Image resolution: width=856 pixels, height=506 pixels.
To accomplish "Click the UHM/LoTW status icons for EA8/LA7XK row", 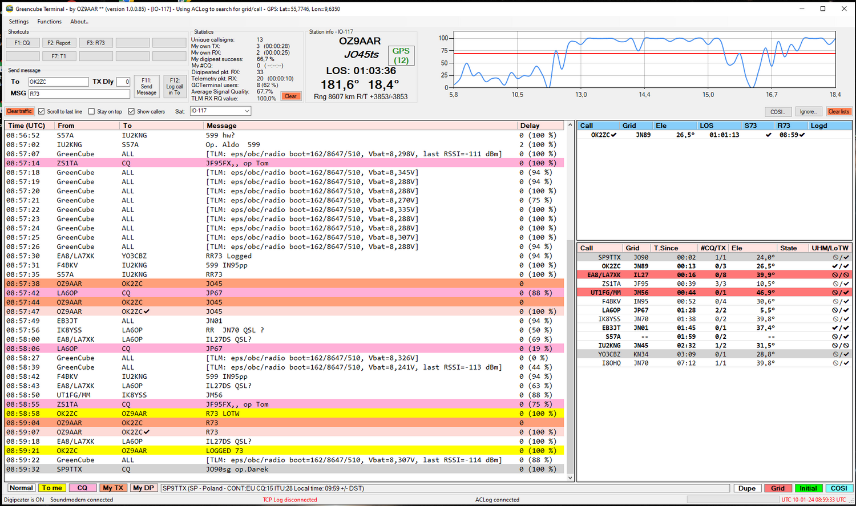I will click(841, 275).
